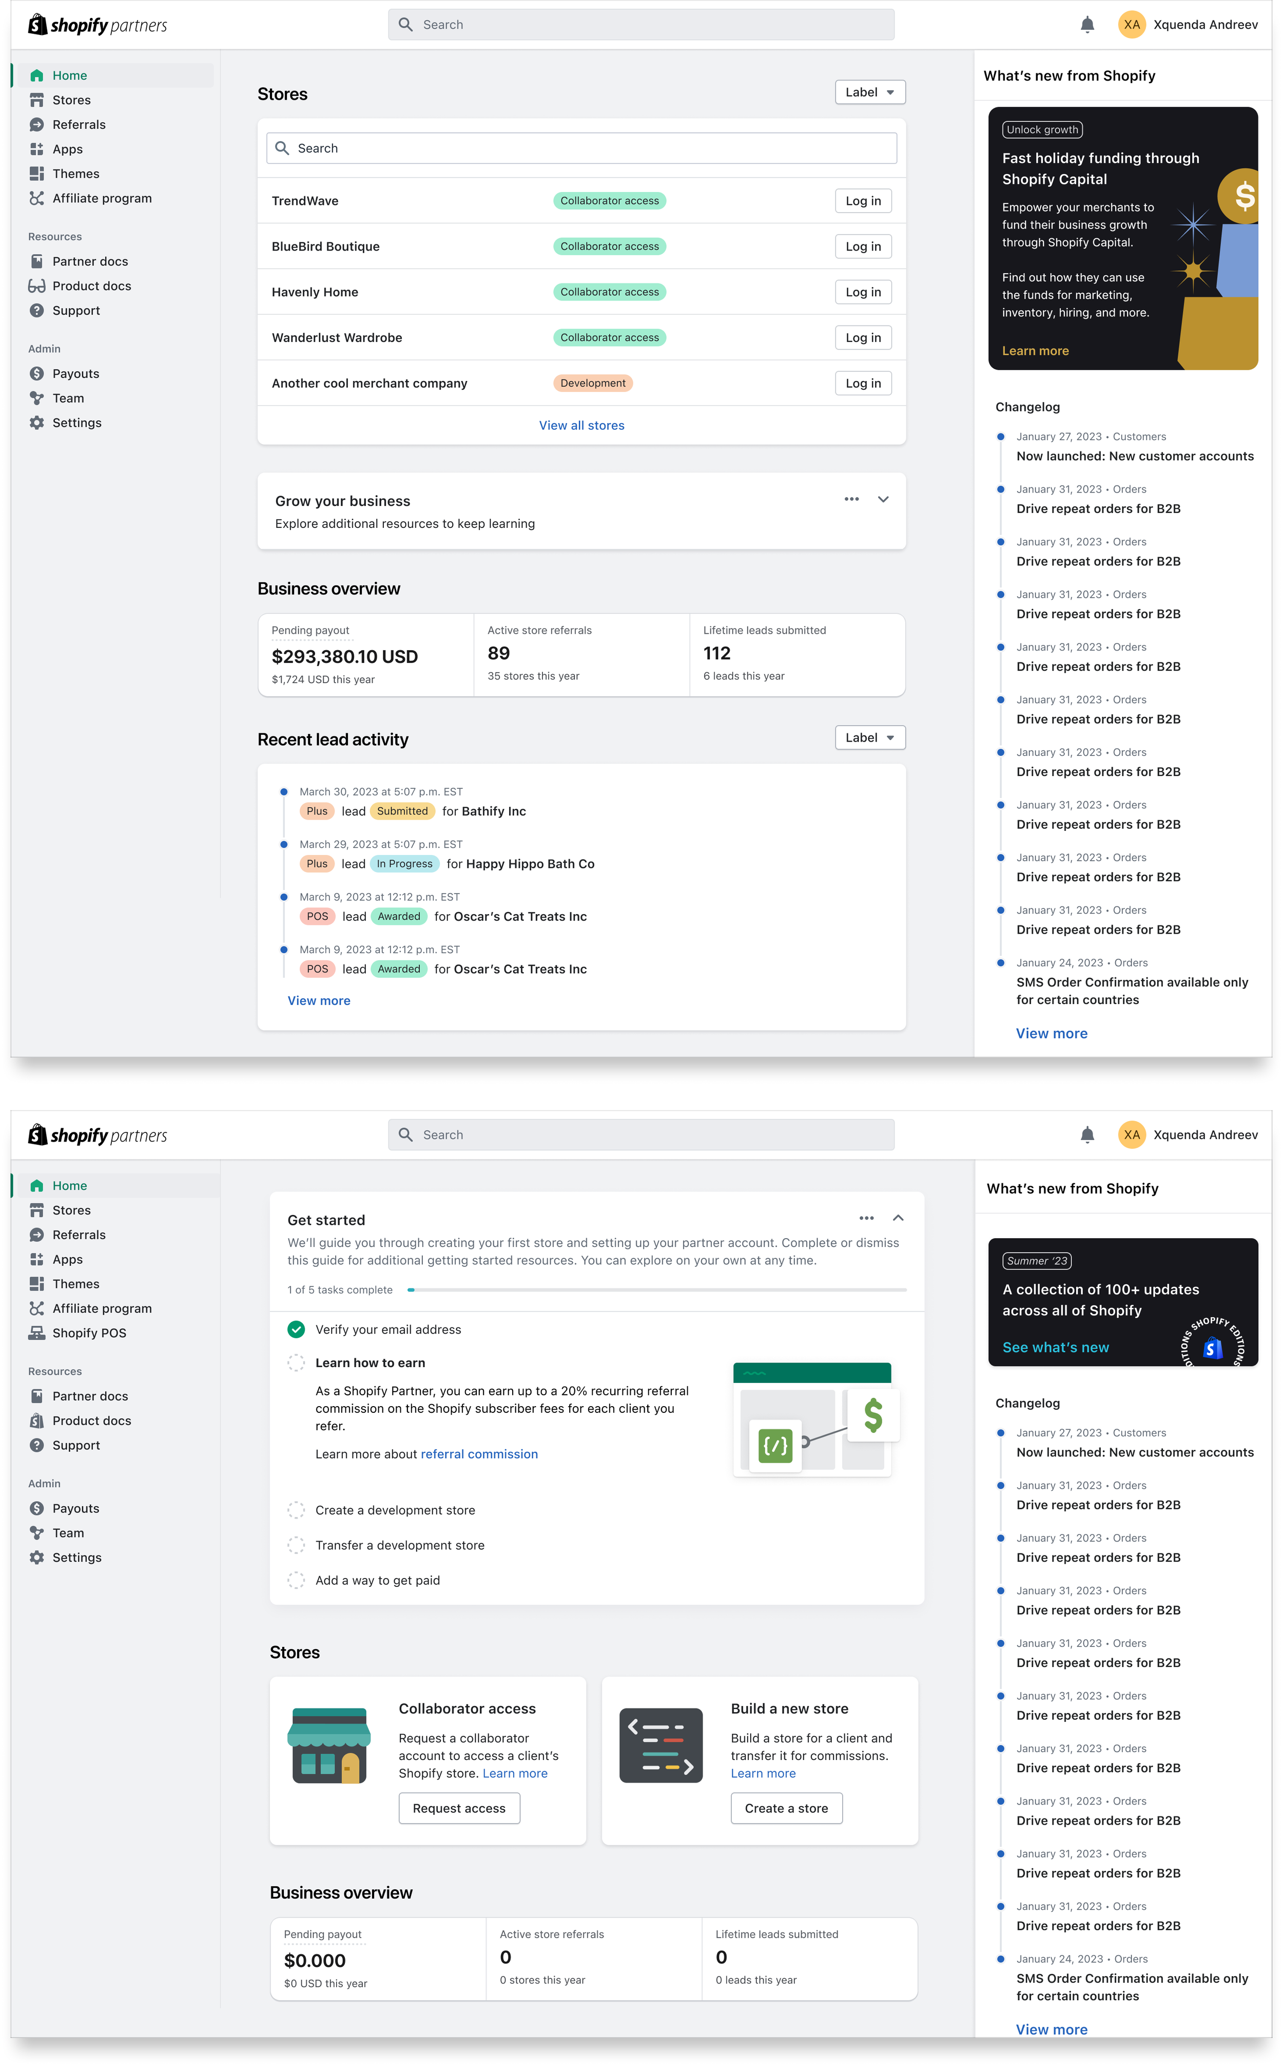The width and height of the screenshot is (1283, 2066).
Task: Mark Create a development store task circle
Action: [296, 1511]
